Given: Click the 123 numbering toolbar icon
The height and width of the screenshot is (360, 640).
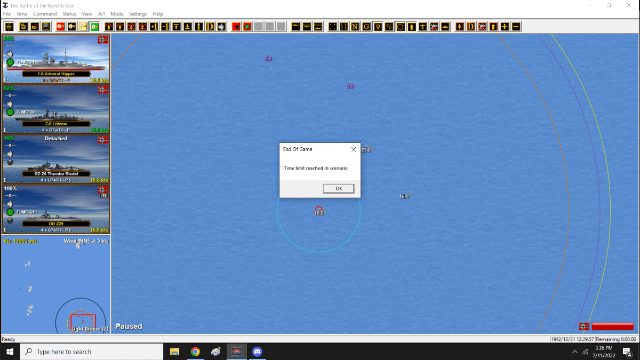Looking at the screenshot, I should [x=343, y=27].
